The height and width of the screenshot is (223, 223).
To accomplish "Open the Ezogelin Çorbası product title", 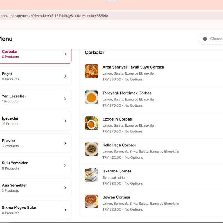I will [118, 119].
